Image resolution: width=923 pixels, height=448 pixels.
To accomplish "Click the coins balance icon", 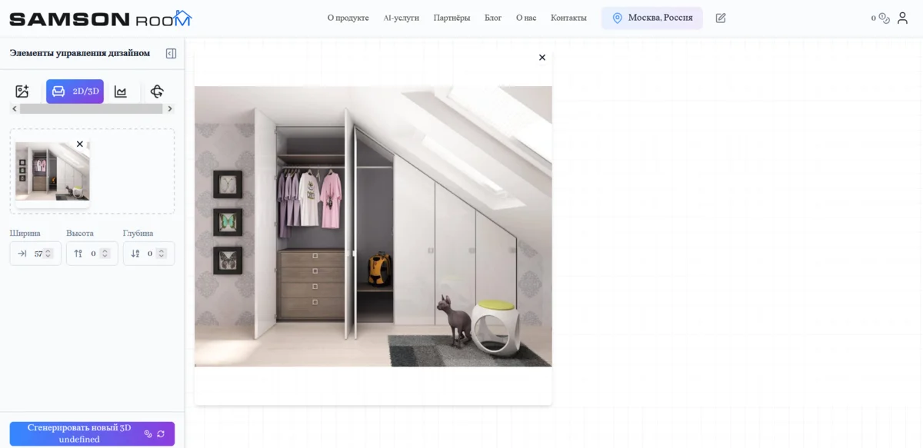I will point(884,18).
